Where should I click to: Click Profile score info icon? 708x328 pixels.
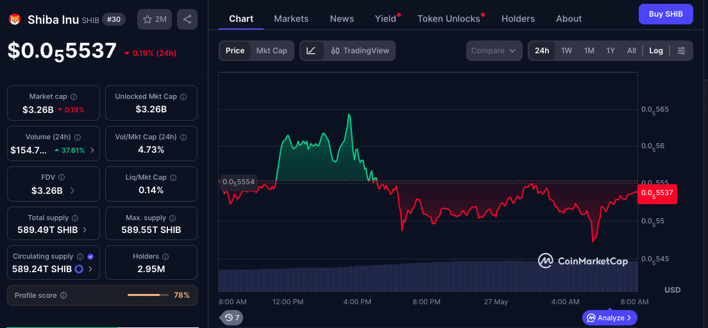coord(63,295)
